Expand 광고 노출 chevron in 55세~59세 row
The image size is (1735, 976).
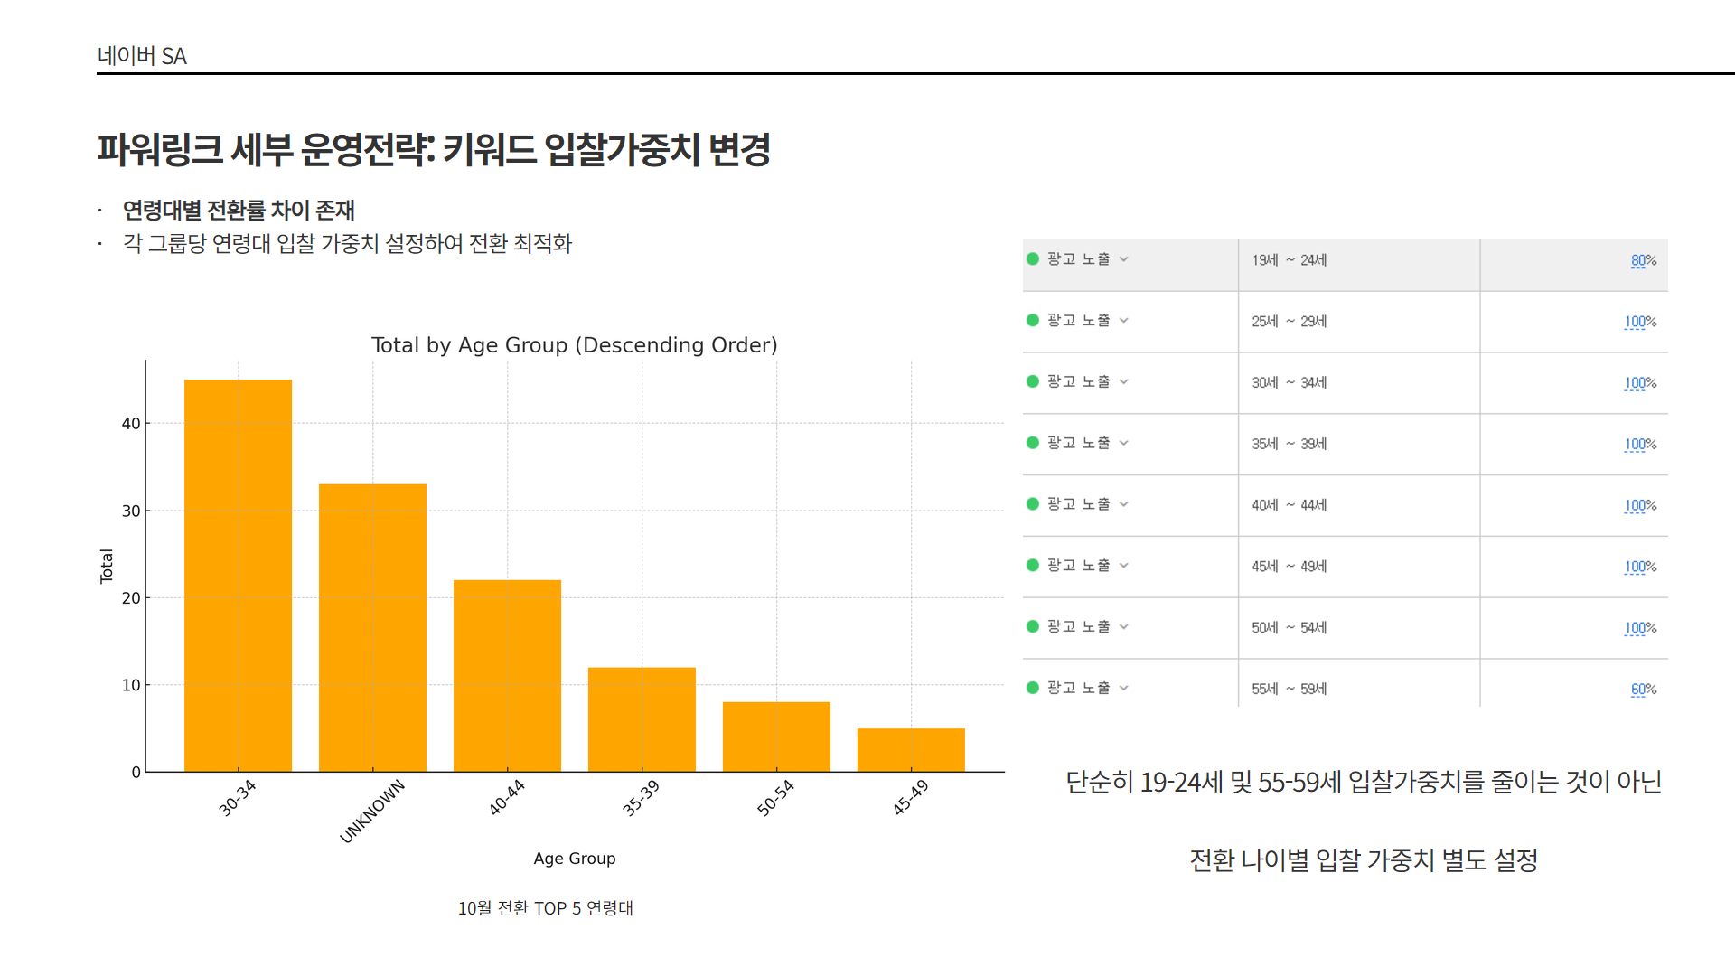point(1124,688)
